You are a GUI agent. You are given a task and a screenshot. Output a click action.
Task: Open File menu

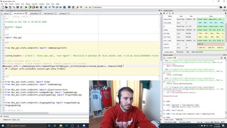tap(2, 4)
